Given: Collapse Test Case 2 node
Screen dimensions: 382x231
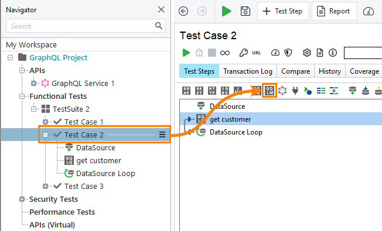Looking at the screenshot, I should 45,135.
